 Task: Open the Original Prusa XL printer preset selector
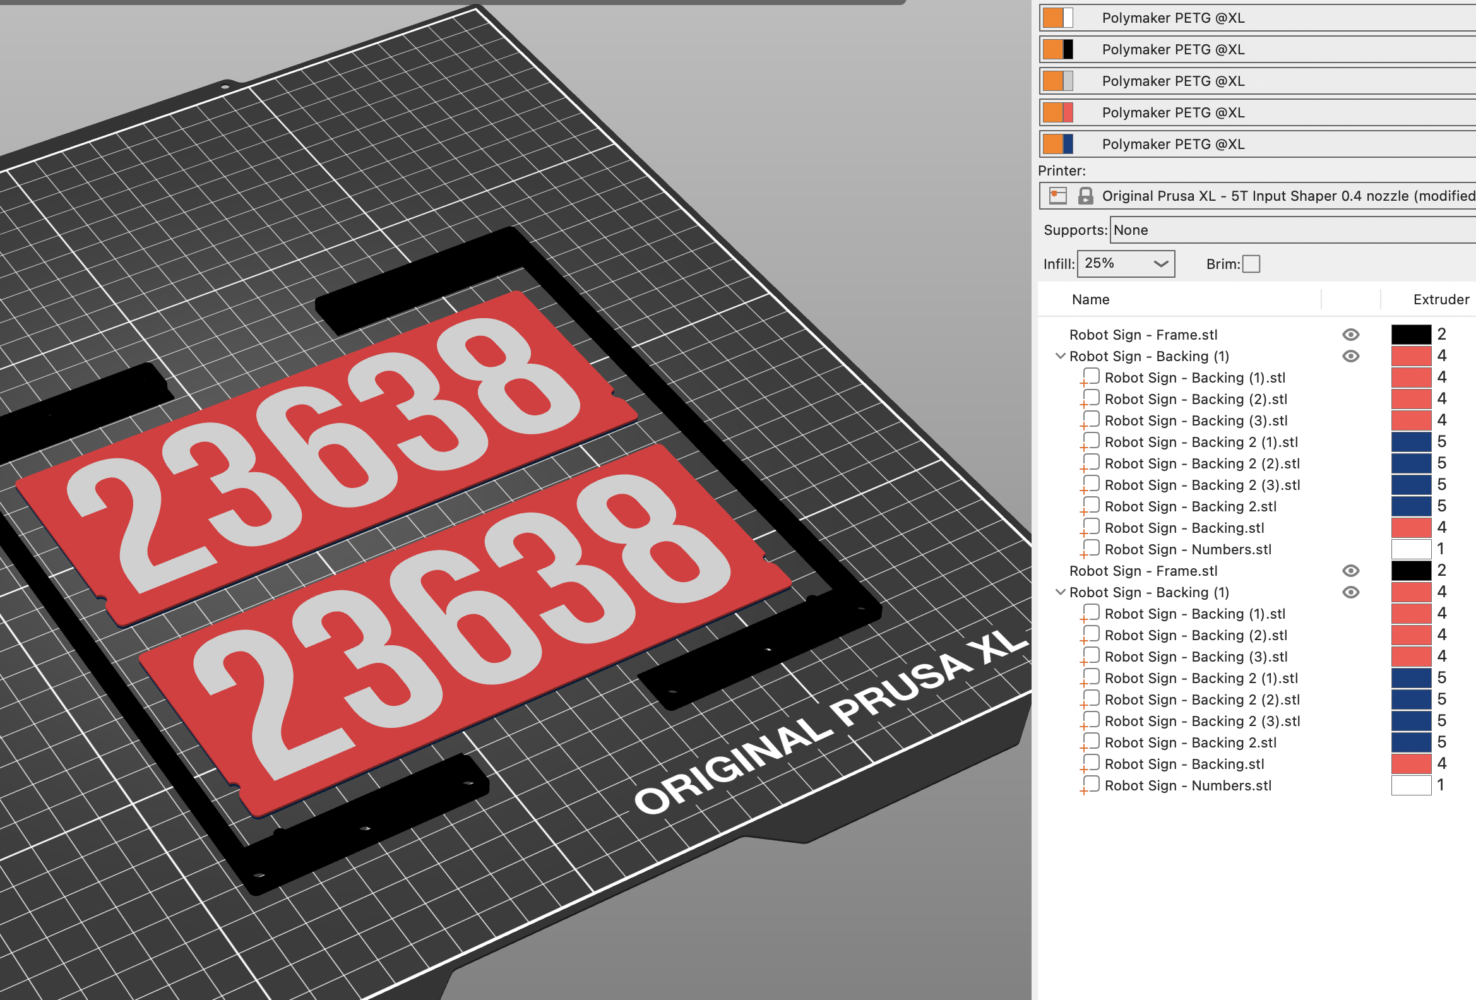coord(1283,196)
